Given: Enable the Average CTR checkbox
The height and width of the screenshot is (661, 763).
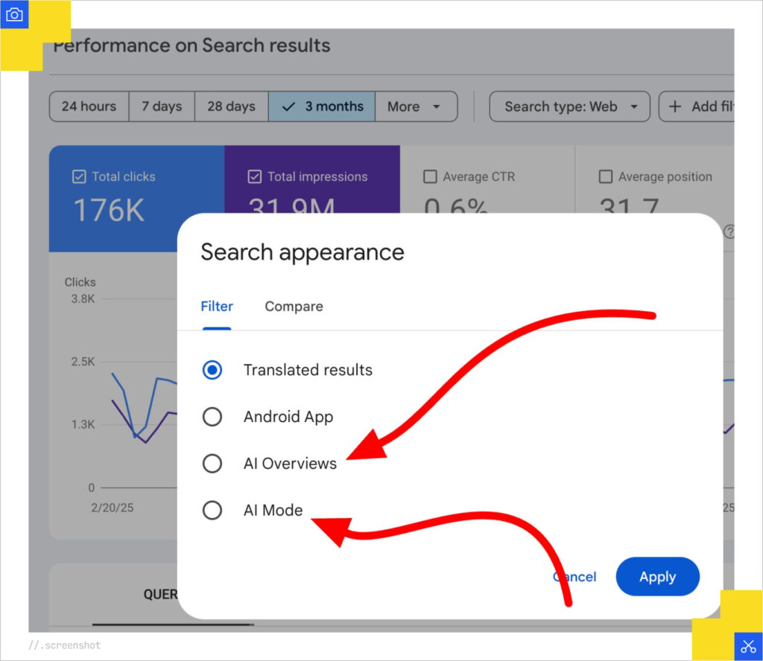Looking at the screenshot, I should [430, 177].
